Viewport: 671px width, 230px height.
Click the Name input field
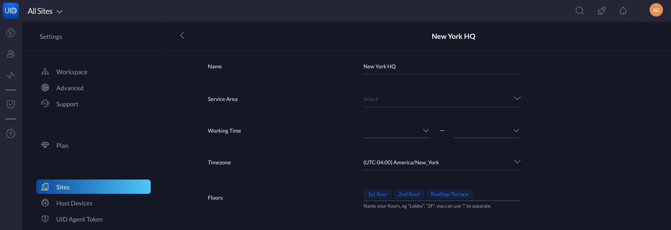pyautogui.click(x=442, y=67)
